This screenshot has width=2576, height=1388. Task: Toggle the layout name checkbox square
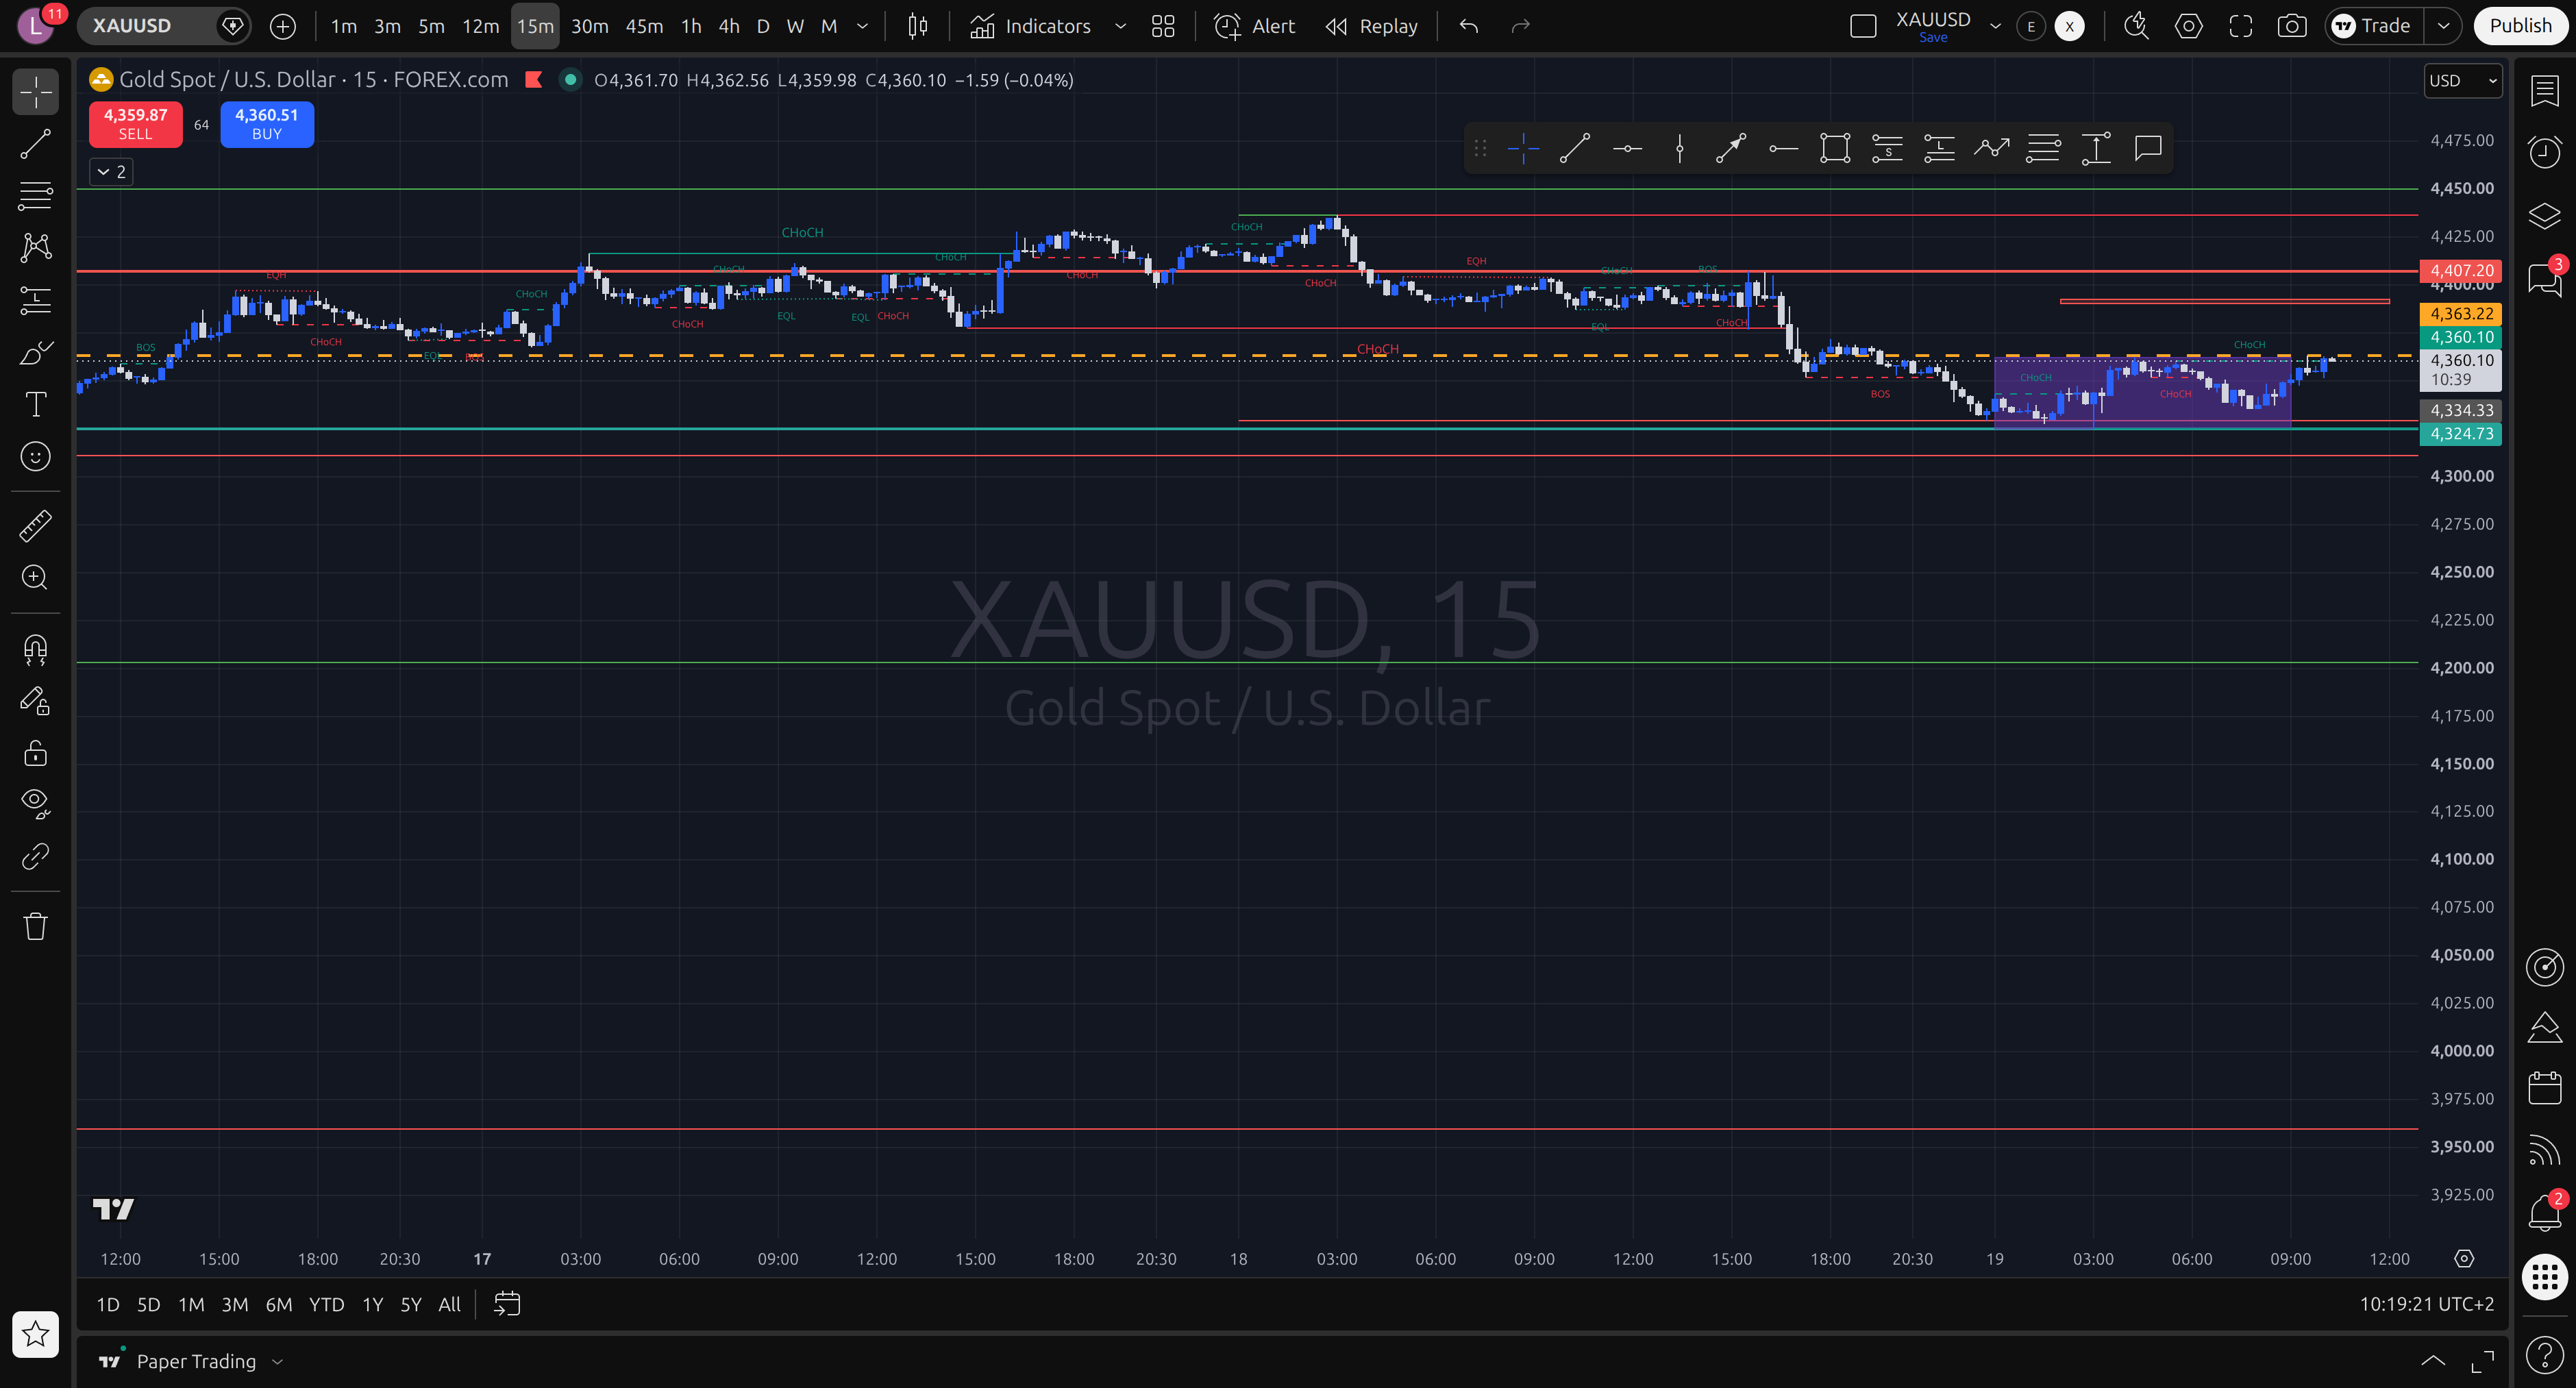(x=1863, y=26)
